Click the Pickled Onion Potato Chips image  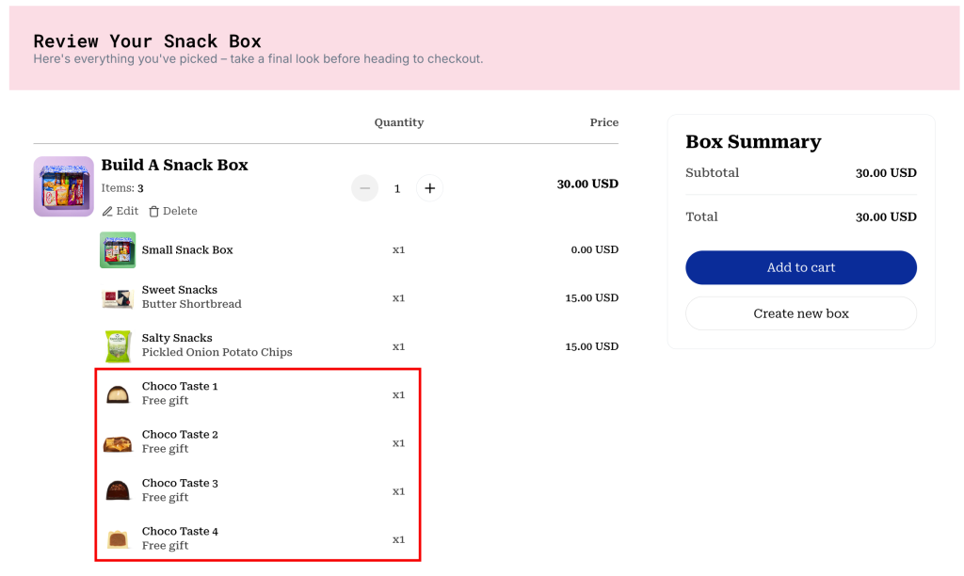(118, 346)
